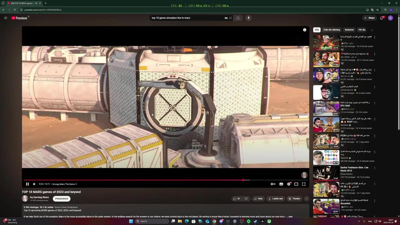The width and height of the screenshot is (400, 225).
Task: Open the RTX 3060 video thumbnail
Action: pyautogui.click(x=326, y=108)
